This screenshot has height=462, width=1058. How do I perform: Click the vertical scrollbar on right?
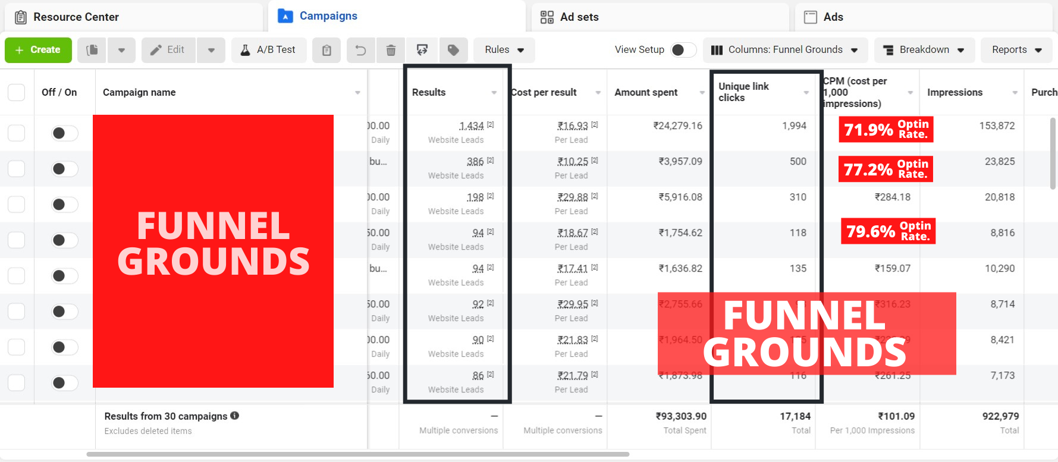pyautogui.click(x=1053, y=153)
